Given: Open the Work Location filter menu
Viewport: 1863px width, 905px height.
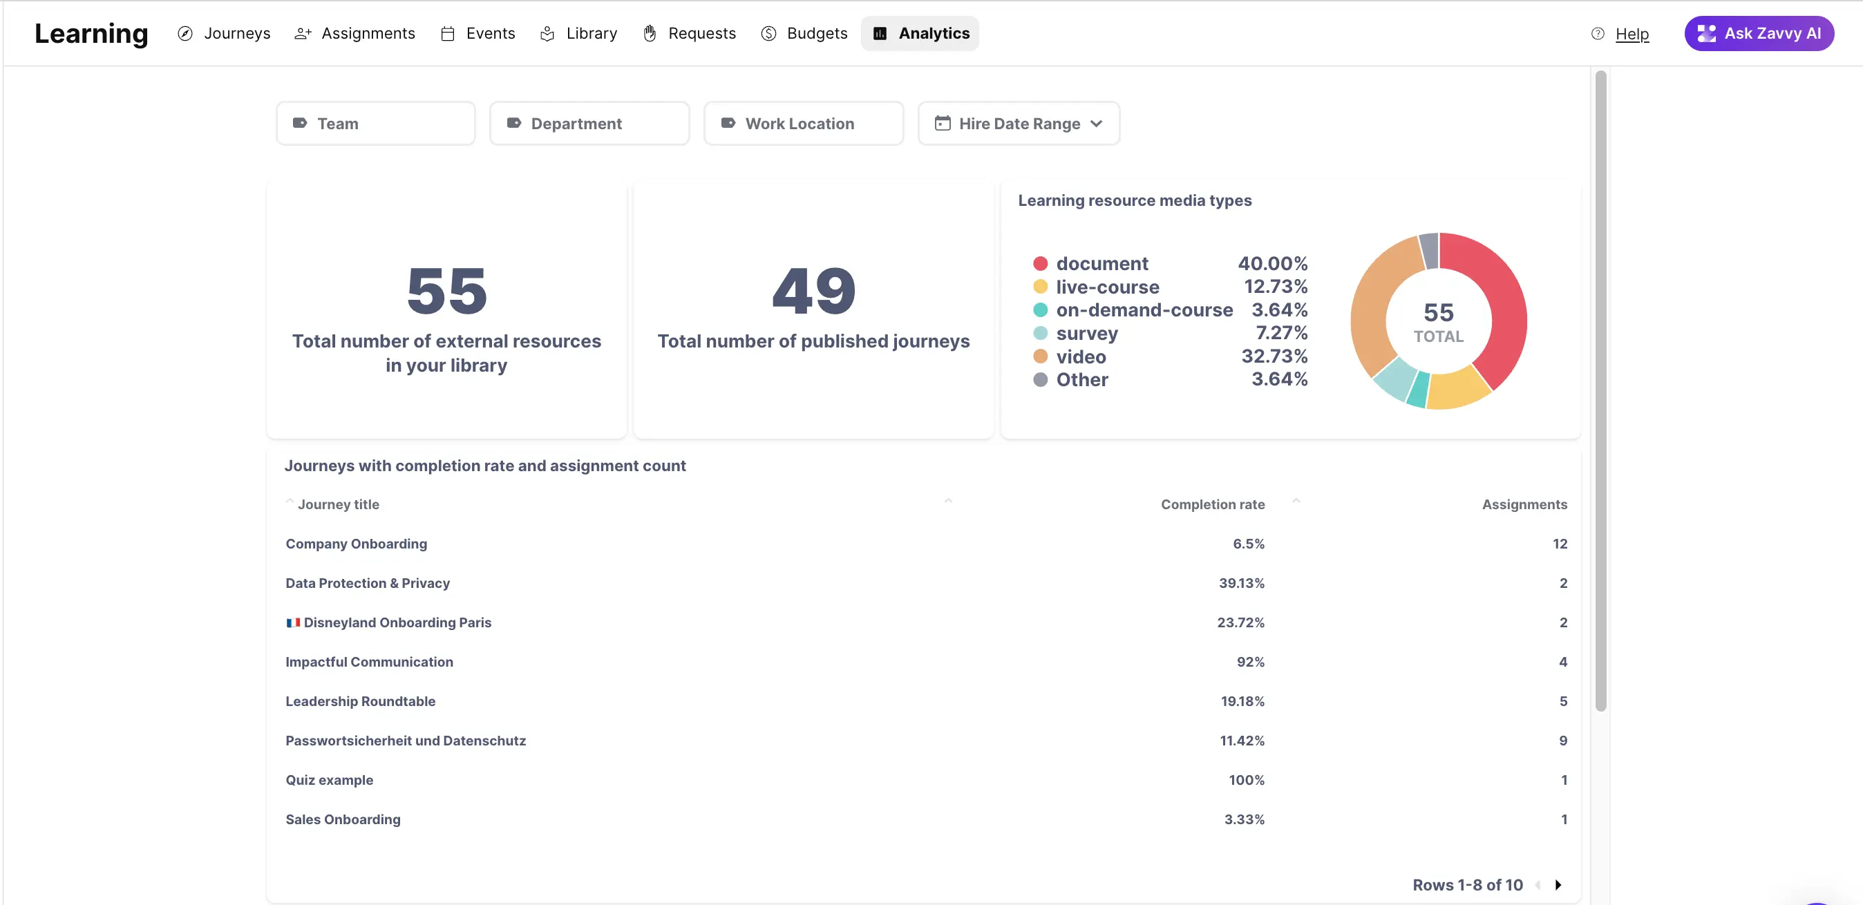Looking at the screenshot, I should [803, 123].
